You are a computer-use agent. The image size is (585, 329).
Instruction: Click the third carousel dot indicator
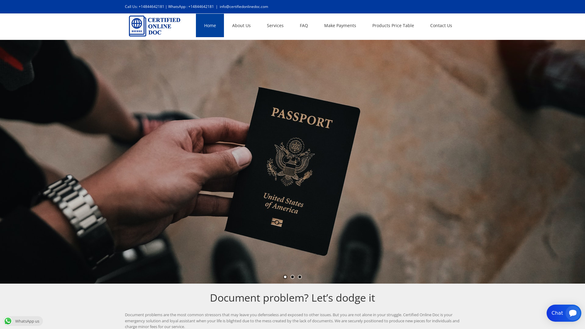pyautogui.click(x=300, y=277)
